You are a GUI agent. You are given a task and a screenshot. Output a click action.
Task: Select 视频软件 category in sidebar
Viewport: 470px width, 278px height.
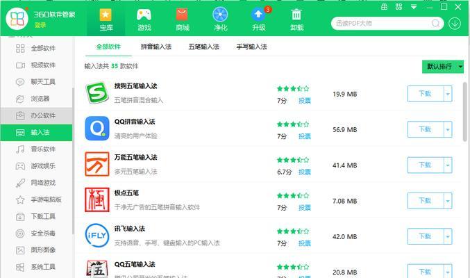(36, 65)
